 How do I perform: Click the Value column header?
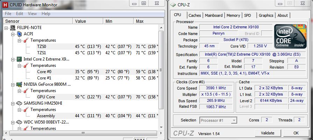[88, 21]
